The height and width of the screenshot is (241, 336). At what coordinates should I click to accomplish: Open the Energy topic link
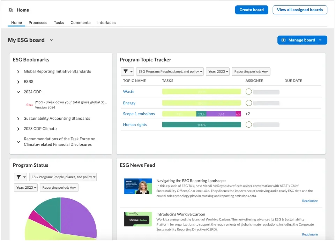click(x=129, y=103)
